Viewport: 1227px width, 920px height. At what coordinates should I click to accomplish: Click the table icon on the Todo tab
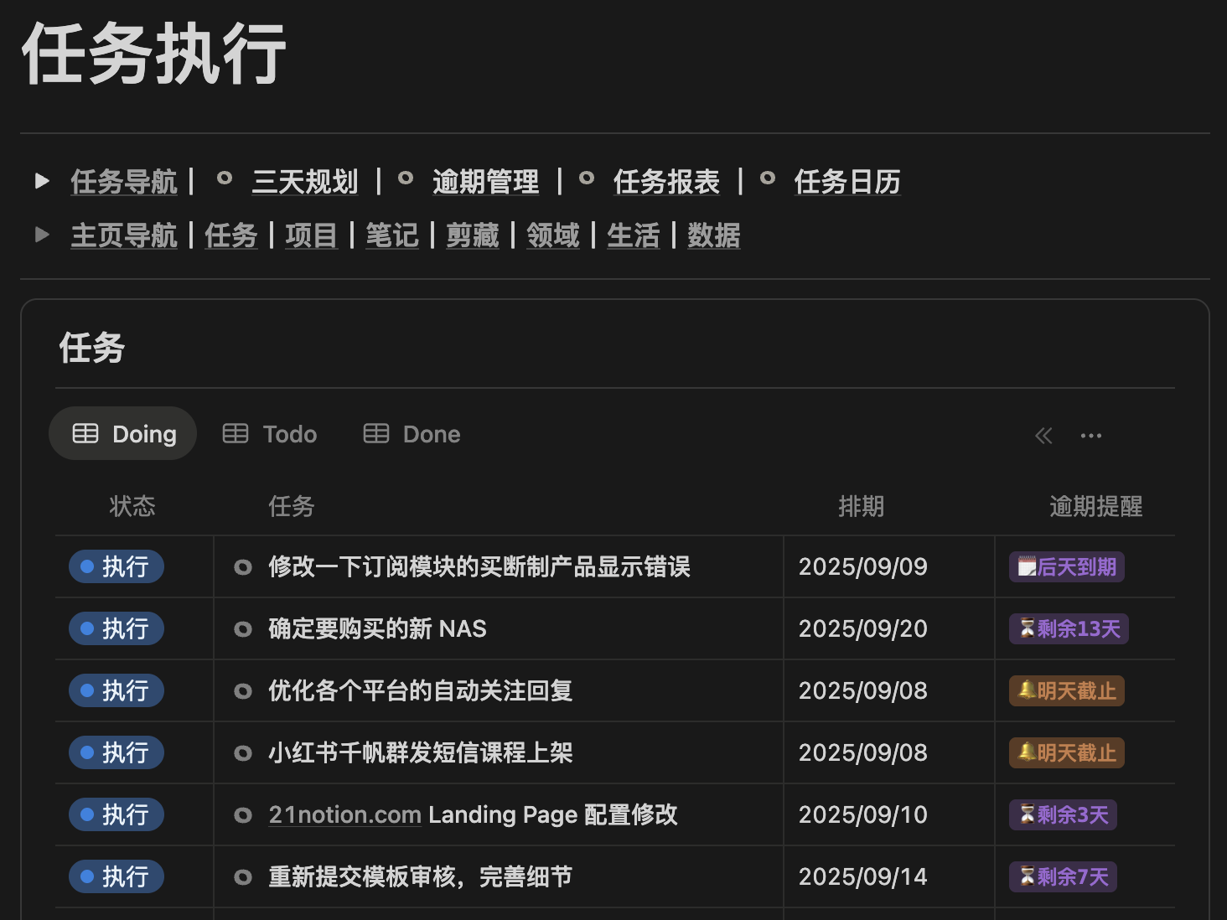(x=236, y=433)
